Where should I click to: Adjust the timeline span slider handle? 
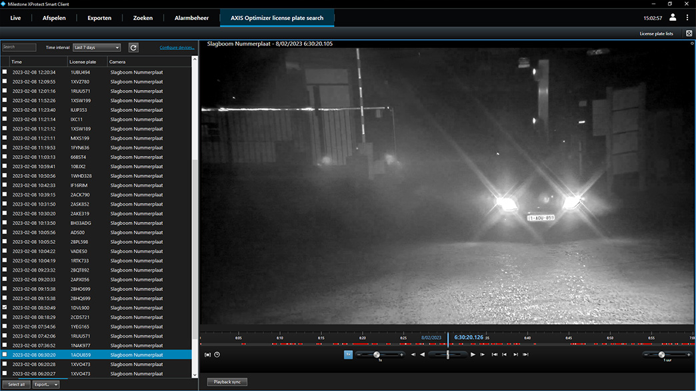[x=661, y=354]
